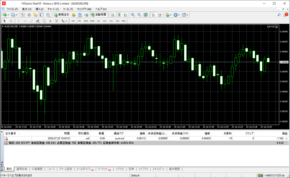Open the チャート (C) menu
Viewport: 290px width, 178px height.
point(53,9)
